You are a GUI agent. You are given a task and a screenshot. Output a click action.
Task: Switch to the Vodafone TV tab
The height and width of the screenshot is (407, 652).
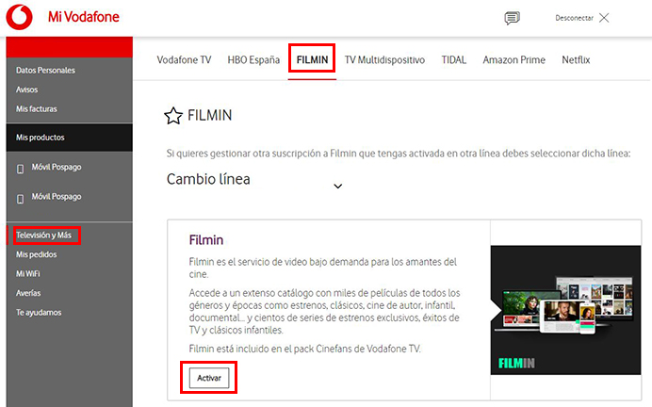184,60
